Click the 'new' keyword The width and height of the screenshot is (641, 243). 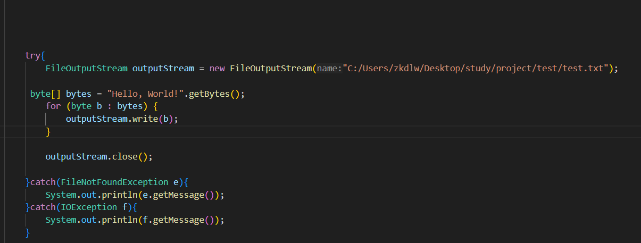pyautogui.click(x=217, y=68)
